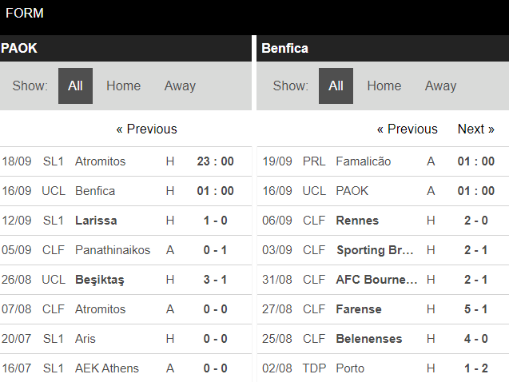
Task: Click the Porto 1 - 2 score
Action: tap(476, 368)
